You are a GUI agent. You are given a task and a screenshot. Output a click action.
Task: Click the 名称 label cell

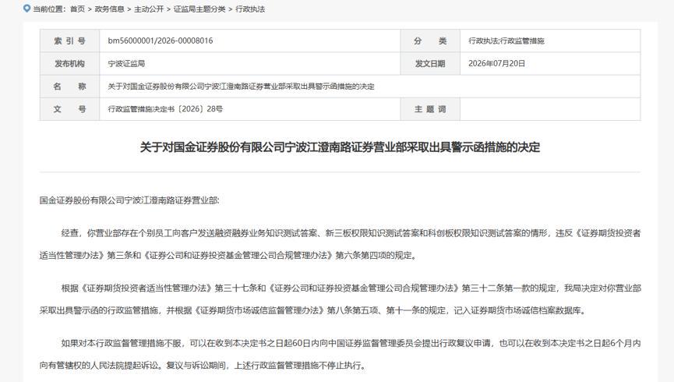(69, 87)
